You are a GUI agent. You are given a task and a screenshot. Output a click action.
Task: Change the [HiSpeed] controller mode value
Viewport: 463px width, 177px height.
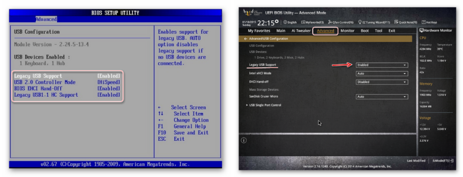[109, 82]
